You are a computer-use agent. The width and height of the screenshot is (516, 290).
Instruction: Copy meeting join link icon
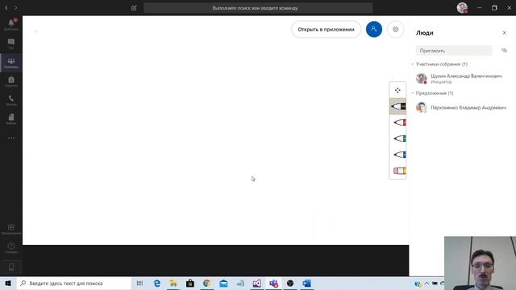504,50
